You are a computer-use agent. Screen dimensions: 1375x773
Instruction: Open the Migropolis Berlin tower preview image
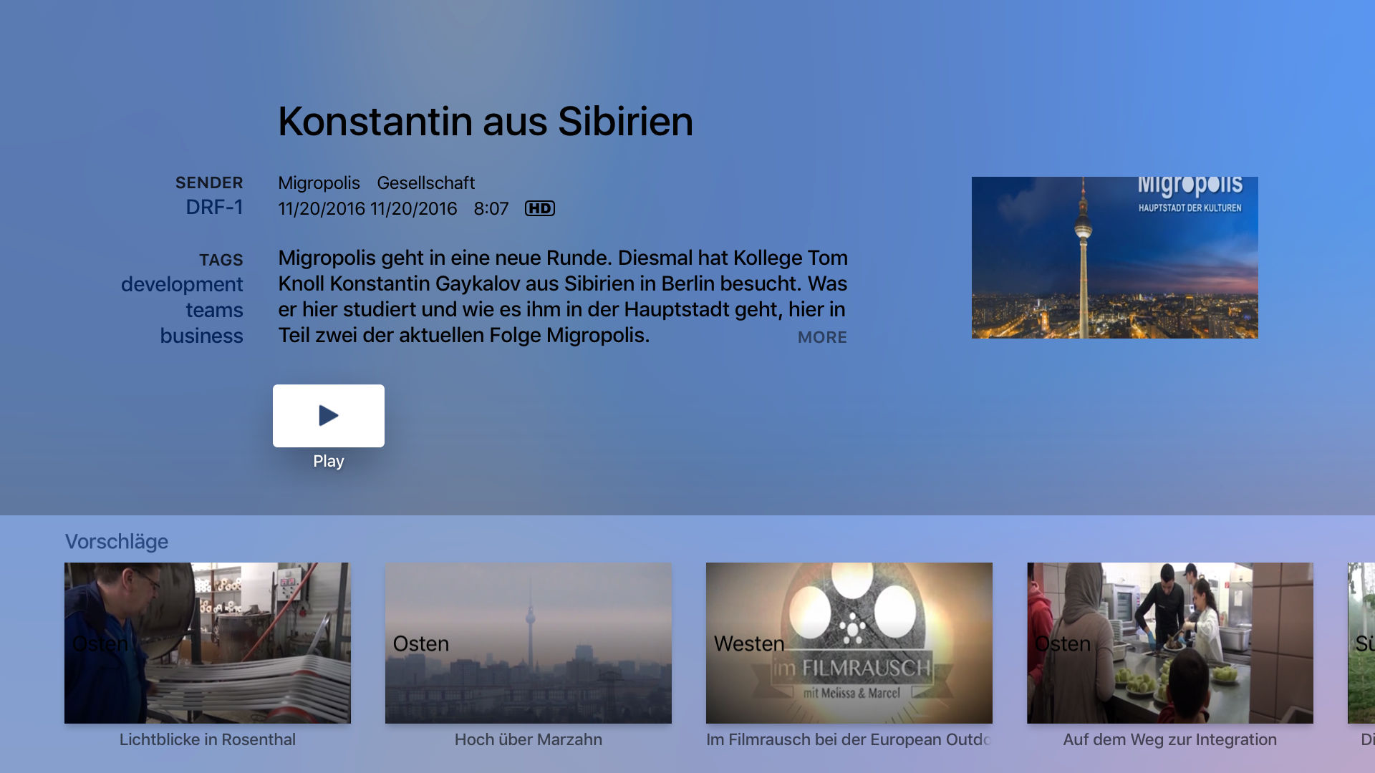click(1114, 258)
